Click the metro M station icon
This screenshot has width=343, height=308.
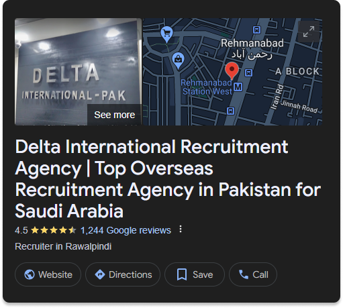238,87
